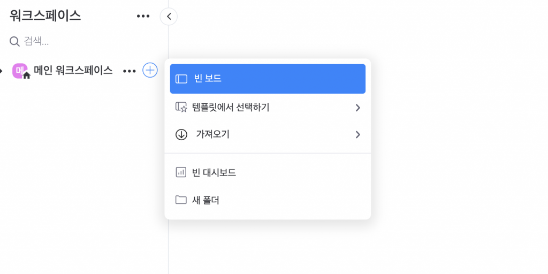
Task: Click the 워크스페이스 heading title
Action: coord(45,16)
